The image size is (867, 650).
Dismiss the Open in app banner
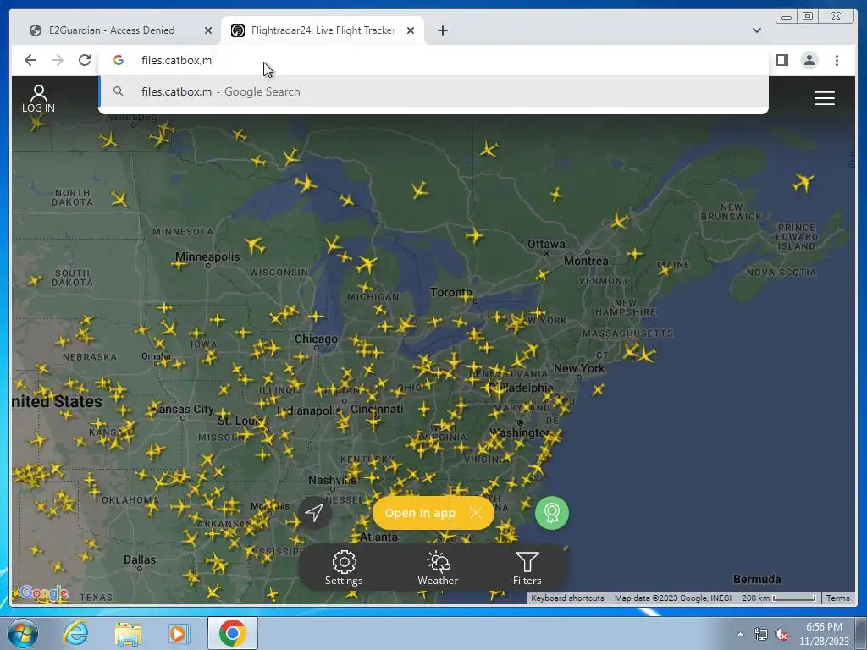coord(476,513)
